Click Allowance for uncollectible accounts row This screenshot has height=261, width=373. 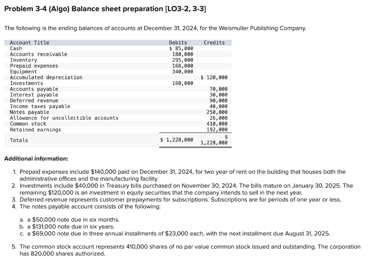click(64, 118)
